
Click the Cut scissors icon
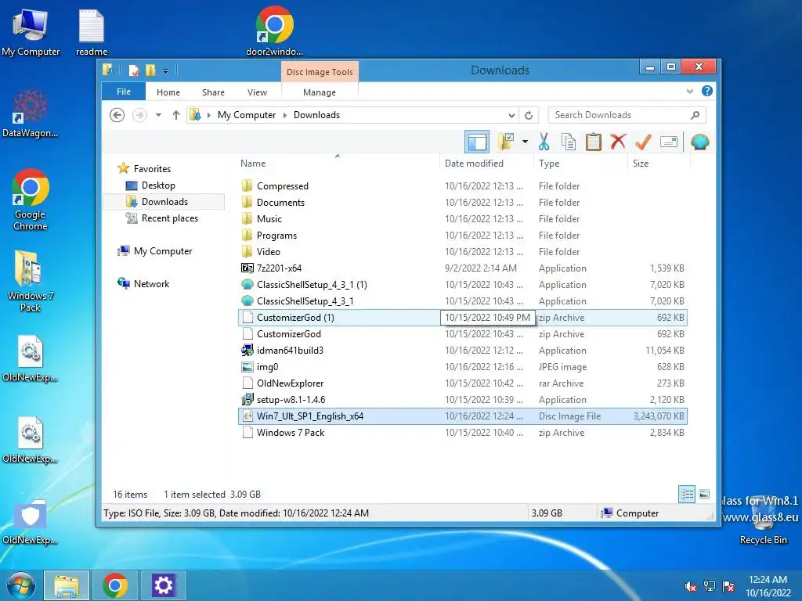544,142
